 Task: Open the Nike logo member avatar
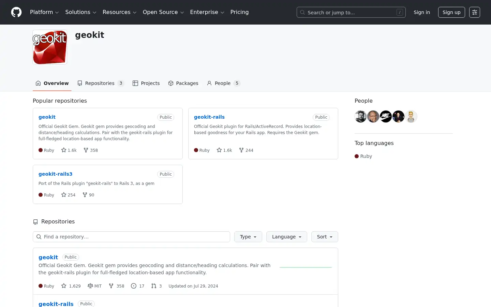(x=386, y=117)
